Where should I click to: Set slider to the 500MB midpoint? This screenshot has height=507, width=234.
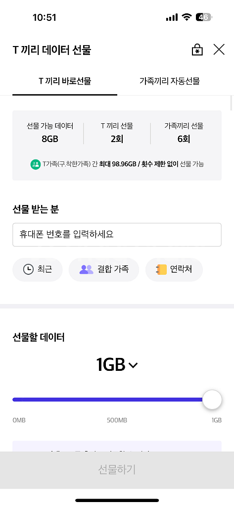pos(117,400)
